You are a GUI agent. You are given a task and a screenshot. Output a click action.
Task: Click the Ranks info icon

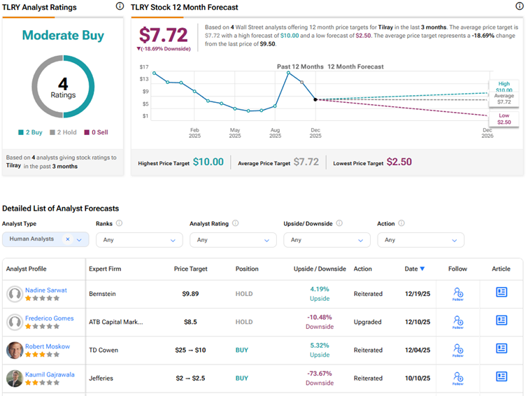(x=119, y=223)
